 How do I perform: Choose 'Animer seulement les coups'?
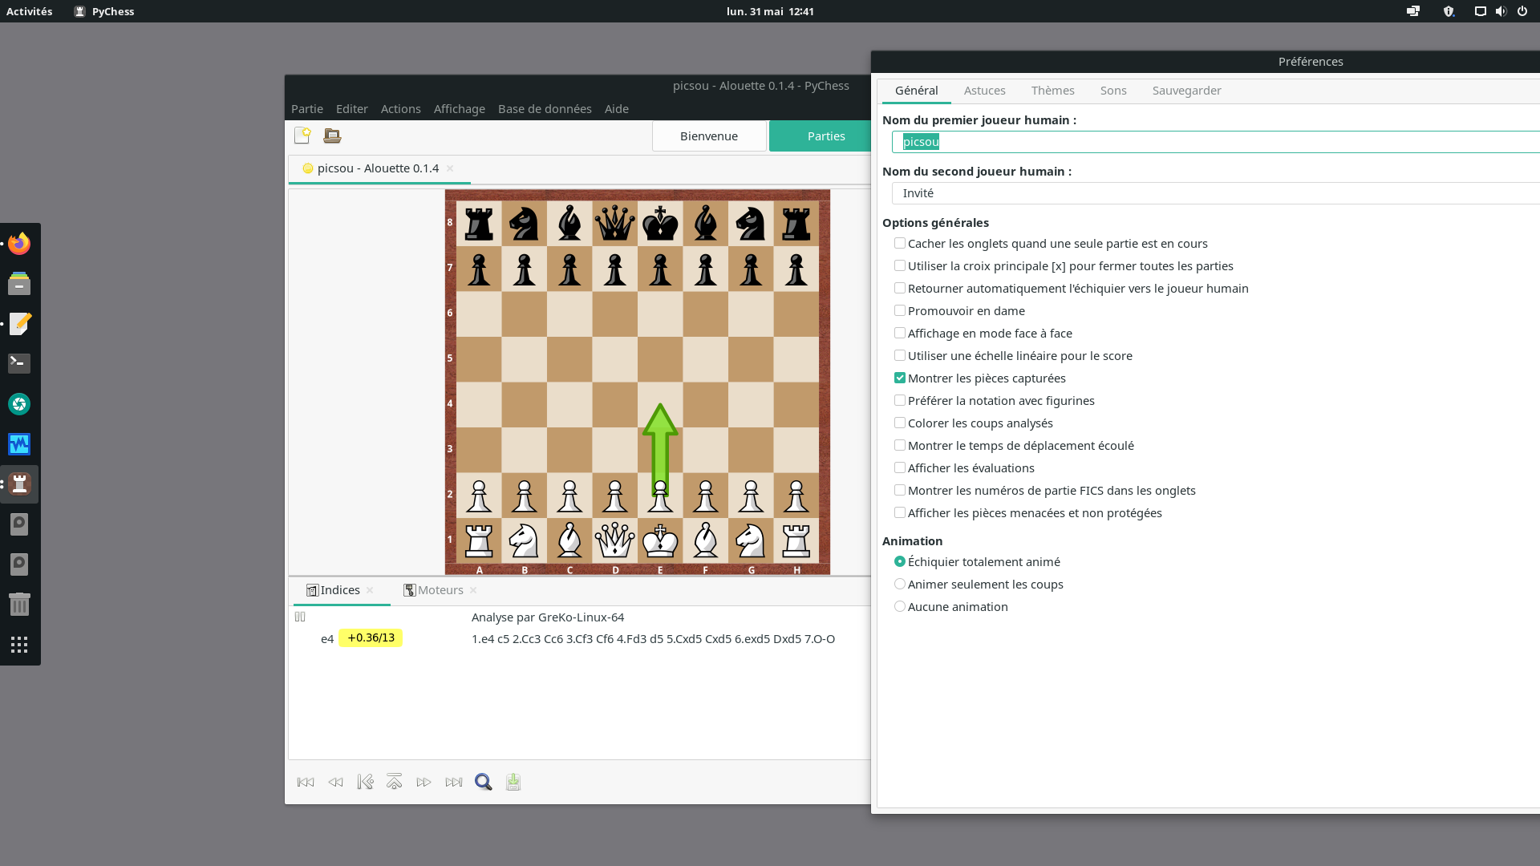pos(900,584)
